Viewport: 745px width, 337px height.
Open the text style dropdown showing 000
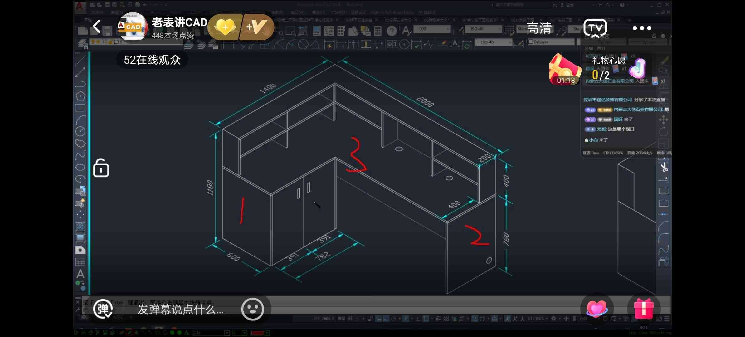click(x=432, y=29)
